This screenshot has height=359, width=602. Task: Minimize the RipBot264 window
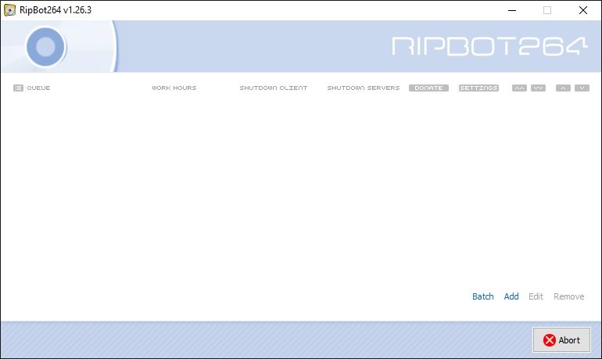click(511, 10)
